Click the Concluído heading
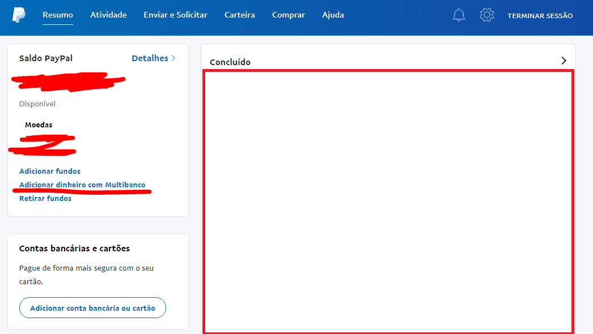 click(230, 62)
